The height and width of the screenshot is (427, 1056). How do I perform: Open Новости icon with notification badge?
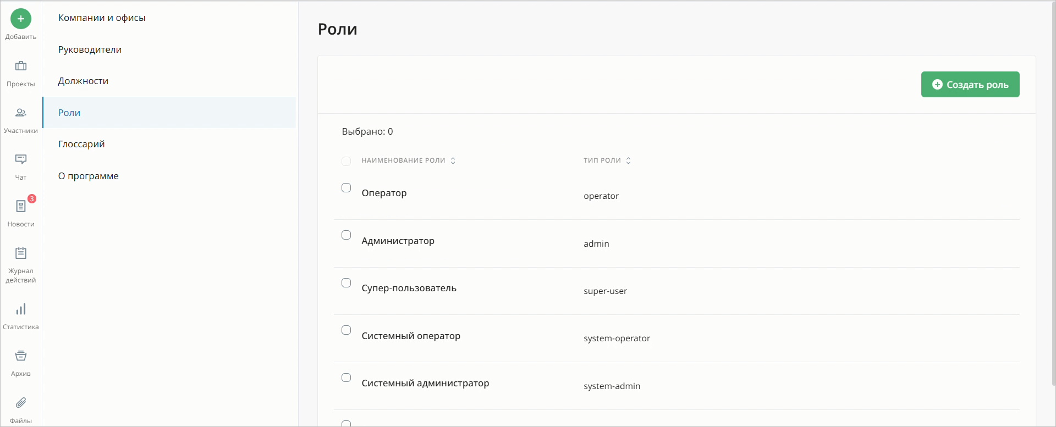click(20, 207)
